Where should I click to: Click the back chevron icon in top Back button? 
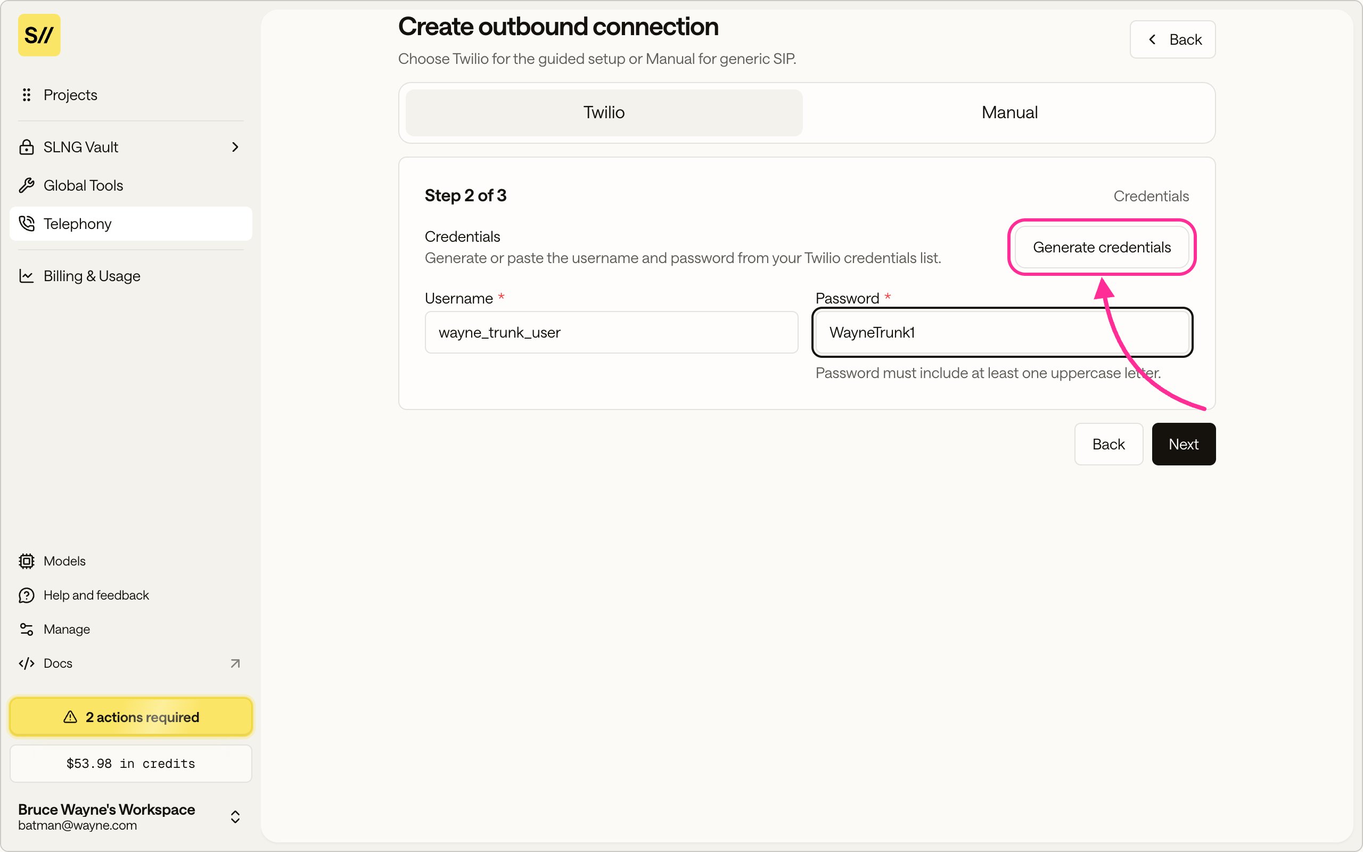click(x=1152, y=39)
